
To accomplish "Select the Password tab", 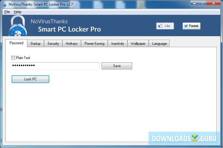I will click(x=16, y=43).
